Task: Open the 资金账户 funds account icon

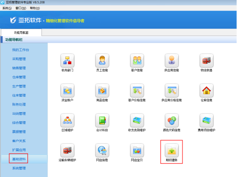Action: coord(68,90)
